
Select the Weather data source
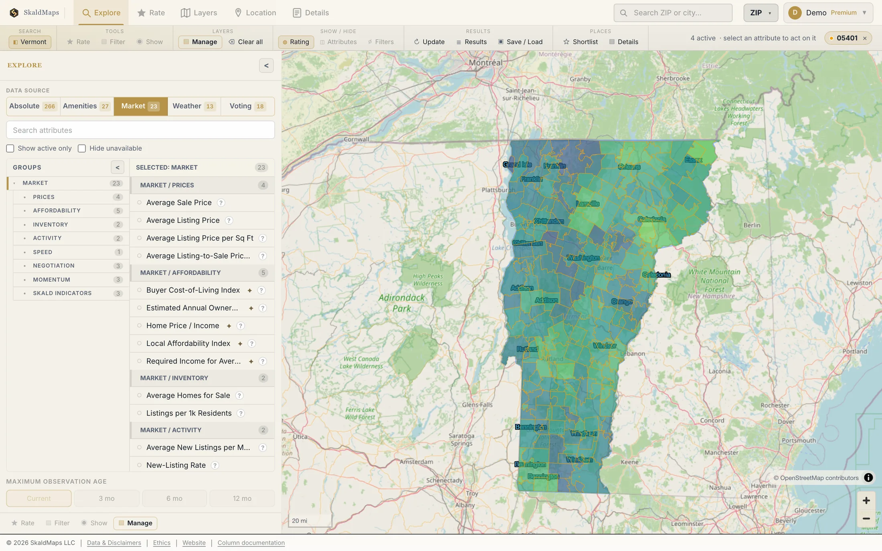click(x=194, y=106)
